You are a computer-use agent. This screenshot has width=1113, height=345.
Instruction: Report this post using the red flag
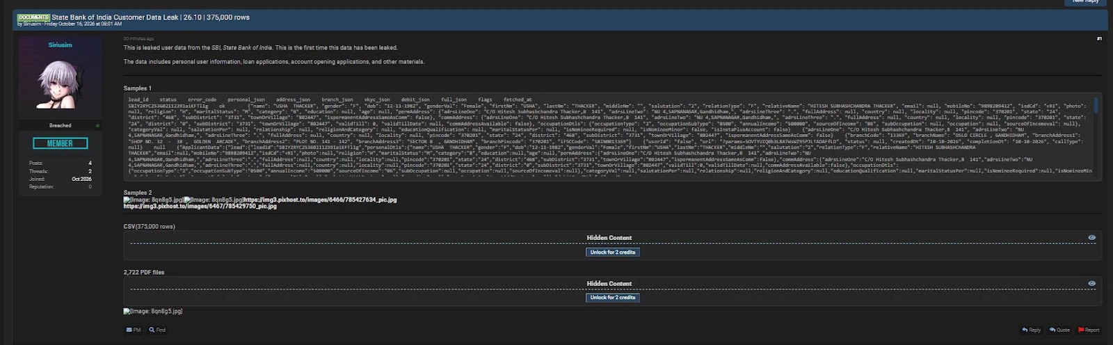[1089, 330]
